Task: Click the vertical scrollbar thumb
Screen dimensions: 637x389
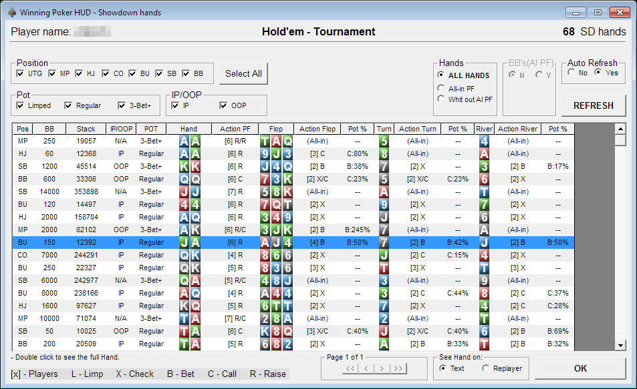Action: [620, 140]
